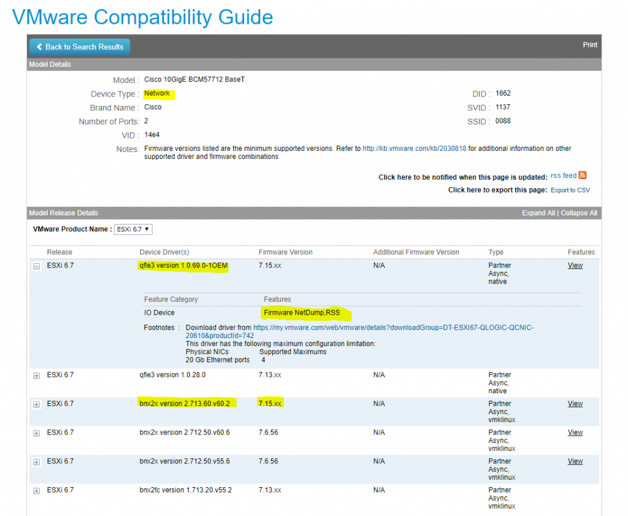
Task: Expand the bnx2fc version 1.713.20.v55.2 row
Action: [x=36, y=490]
